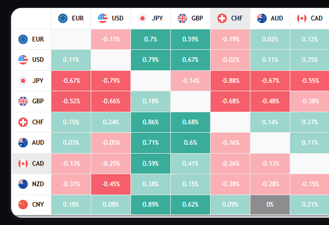
Task: Open the JPY row header
Action: pyautogui.click(x=31, y=81)
